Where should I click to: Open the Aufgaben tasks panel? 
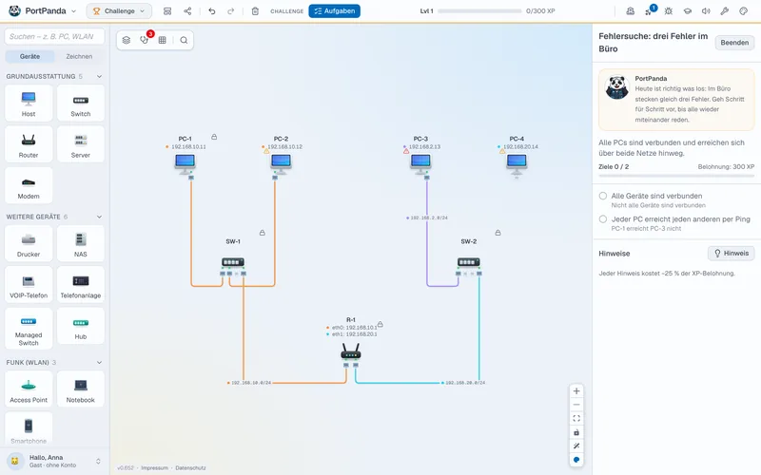tap(335, 10)
